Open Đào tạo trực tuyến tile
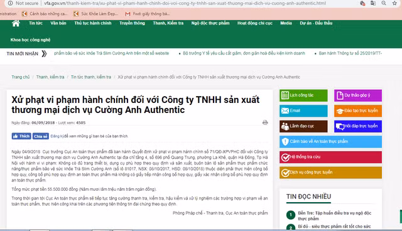 pyautogui.click(x=358, y=110)
